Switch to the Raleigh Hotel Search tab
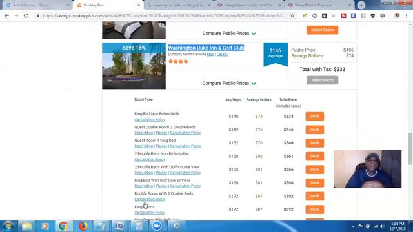The image size is (413, 232). tap(249, 5)
